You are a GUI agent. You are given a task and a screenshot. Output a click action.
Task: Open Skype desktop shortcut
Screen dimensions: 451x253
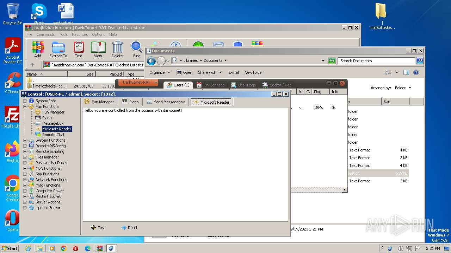[39, 13]
